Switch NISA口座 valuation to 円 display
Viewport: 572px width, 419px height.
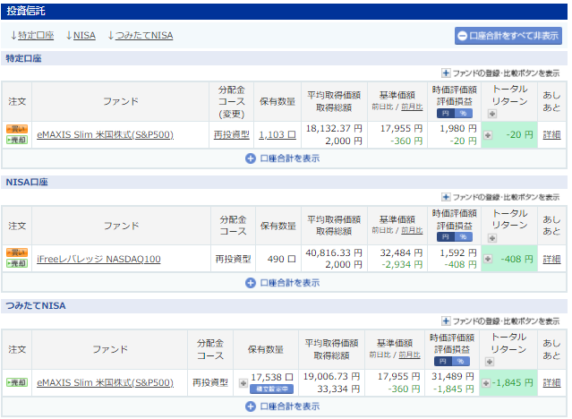[x=446, y=237]
